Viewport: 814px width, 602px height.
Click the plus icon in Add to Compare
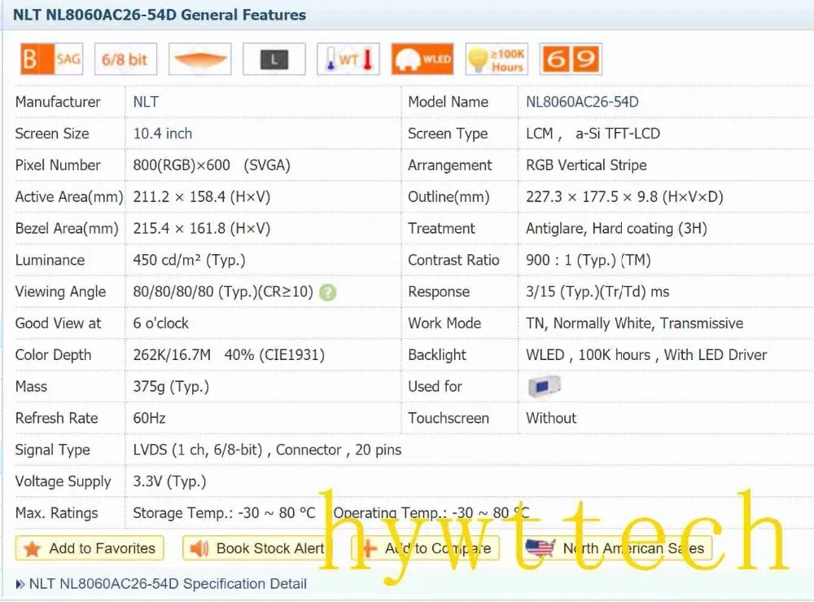[x=368, y=548]
